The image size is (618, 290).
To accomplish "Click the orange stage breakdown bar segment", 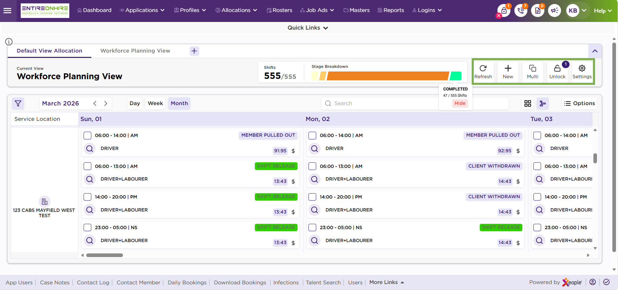I will (387, 76).
